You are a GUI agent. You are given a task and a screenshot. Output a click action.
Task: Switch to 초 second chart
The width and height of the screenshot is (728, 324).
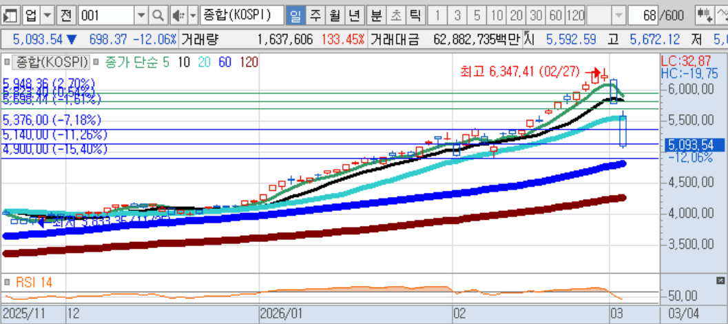[395, 16]
